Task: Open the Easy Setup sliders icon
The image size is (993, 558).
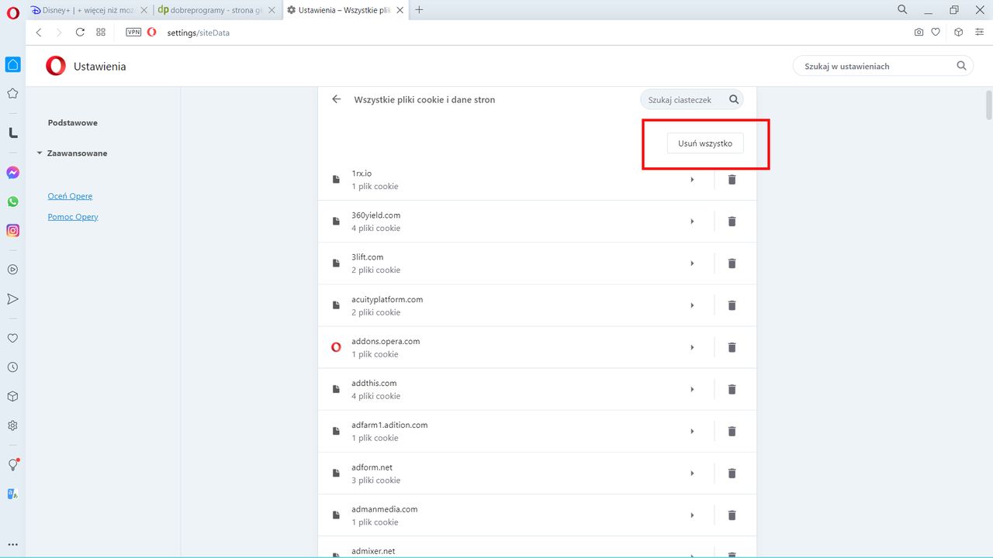Action: click(979, 33)
